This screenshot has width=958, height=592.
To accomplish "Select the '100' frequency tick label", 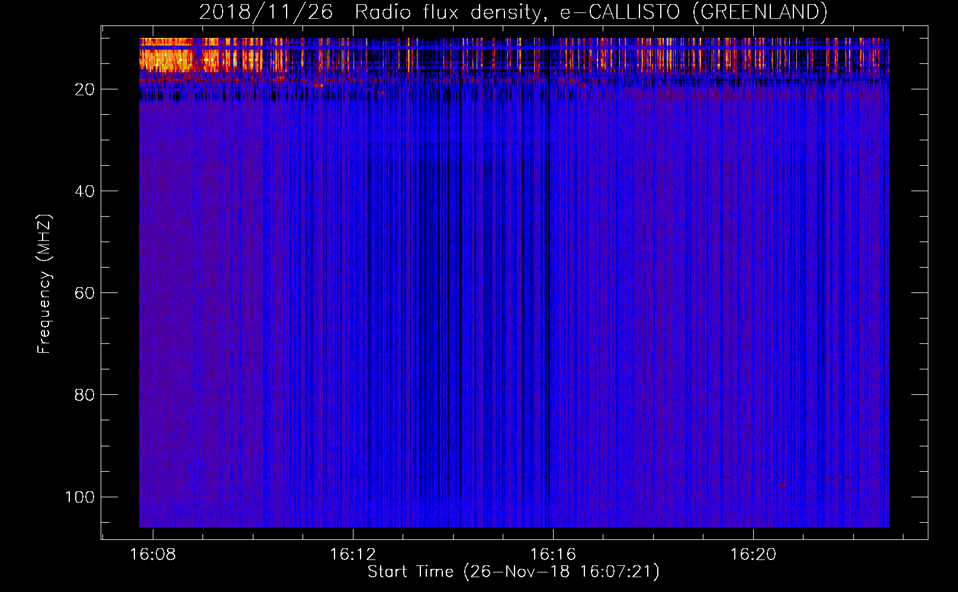I will tap(80, 497).
